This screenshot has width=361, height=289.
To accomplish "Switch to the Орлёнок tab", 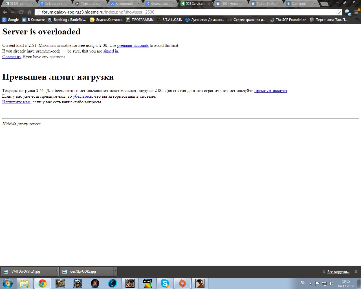I will pyautogui.click(x=301, y=4).
